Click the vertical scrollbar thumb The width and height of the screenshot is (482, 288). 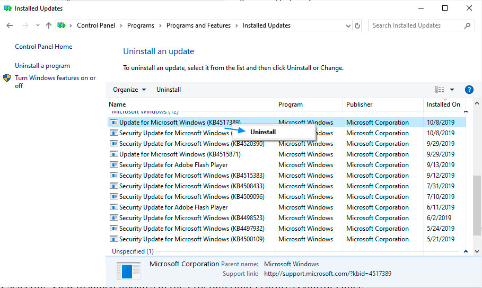tap(477, 205)
